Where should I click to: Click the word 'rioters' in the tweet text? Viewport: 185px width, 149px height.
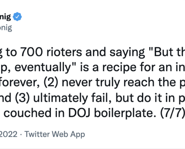[64, 52]
